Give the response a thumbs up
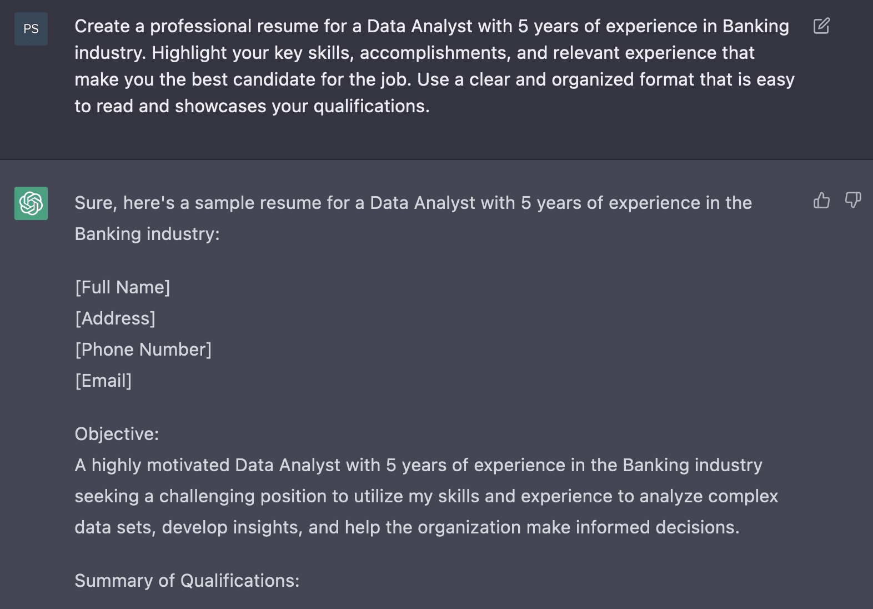873x609 pixels. (x=821, y=200)
